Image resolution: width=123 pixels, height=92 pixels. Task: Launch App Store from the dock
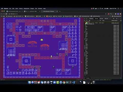click(x=32, y=82)
